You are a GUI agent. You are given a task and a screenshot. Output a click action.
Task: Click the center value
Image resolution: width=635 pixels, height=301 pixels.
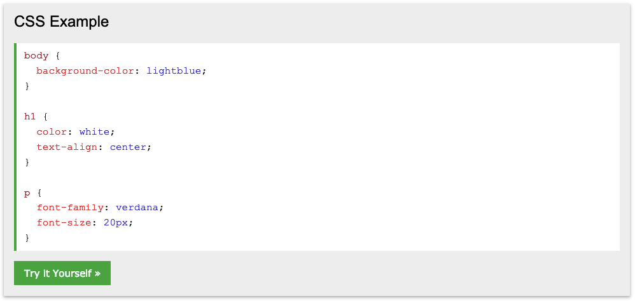(x=128, y=147)
